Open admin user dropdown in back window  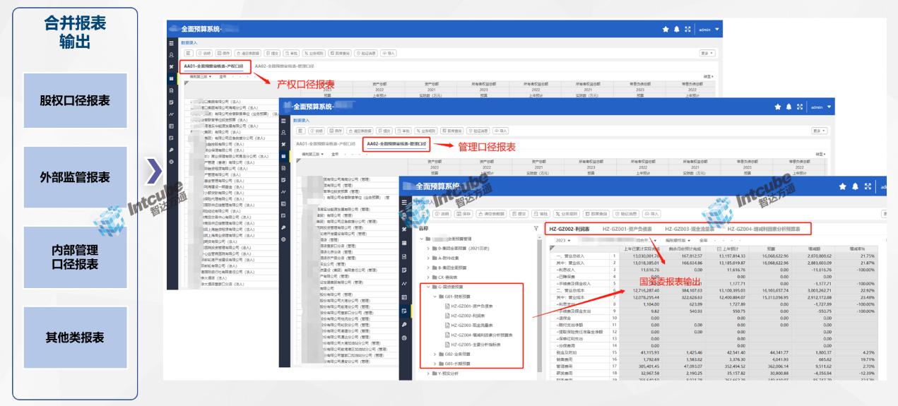click(x=708, y=29)
